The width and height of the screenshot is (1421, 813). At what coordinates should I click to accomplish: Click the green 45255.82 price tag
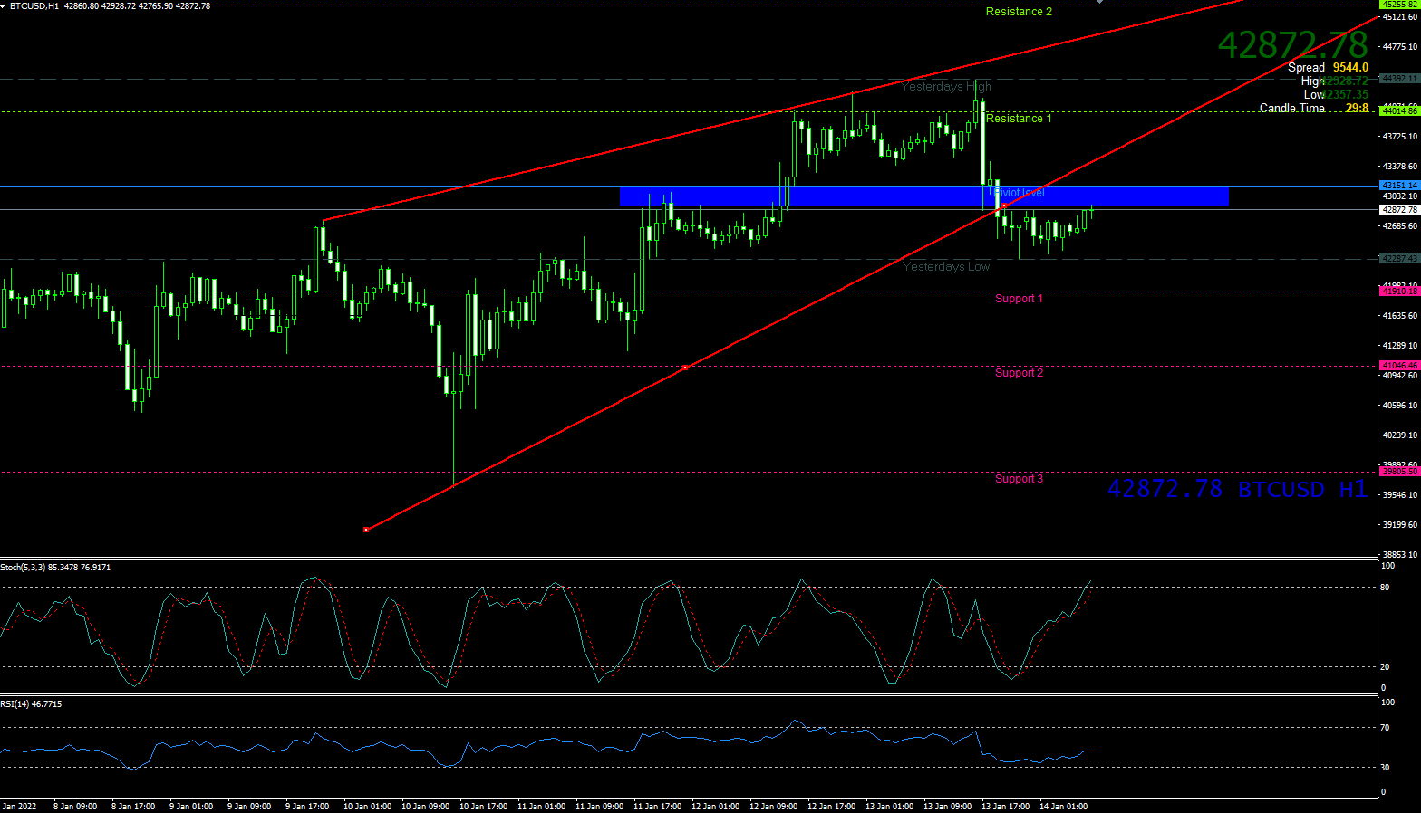(x=1398, y=5)
